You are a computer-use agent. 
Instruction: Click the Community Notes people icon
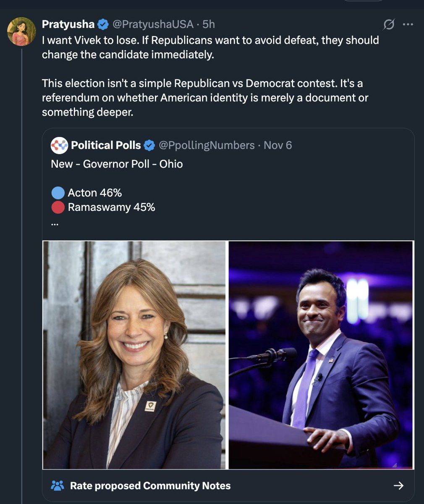pos(57,486)
